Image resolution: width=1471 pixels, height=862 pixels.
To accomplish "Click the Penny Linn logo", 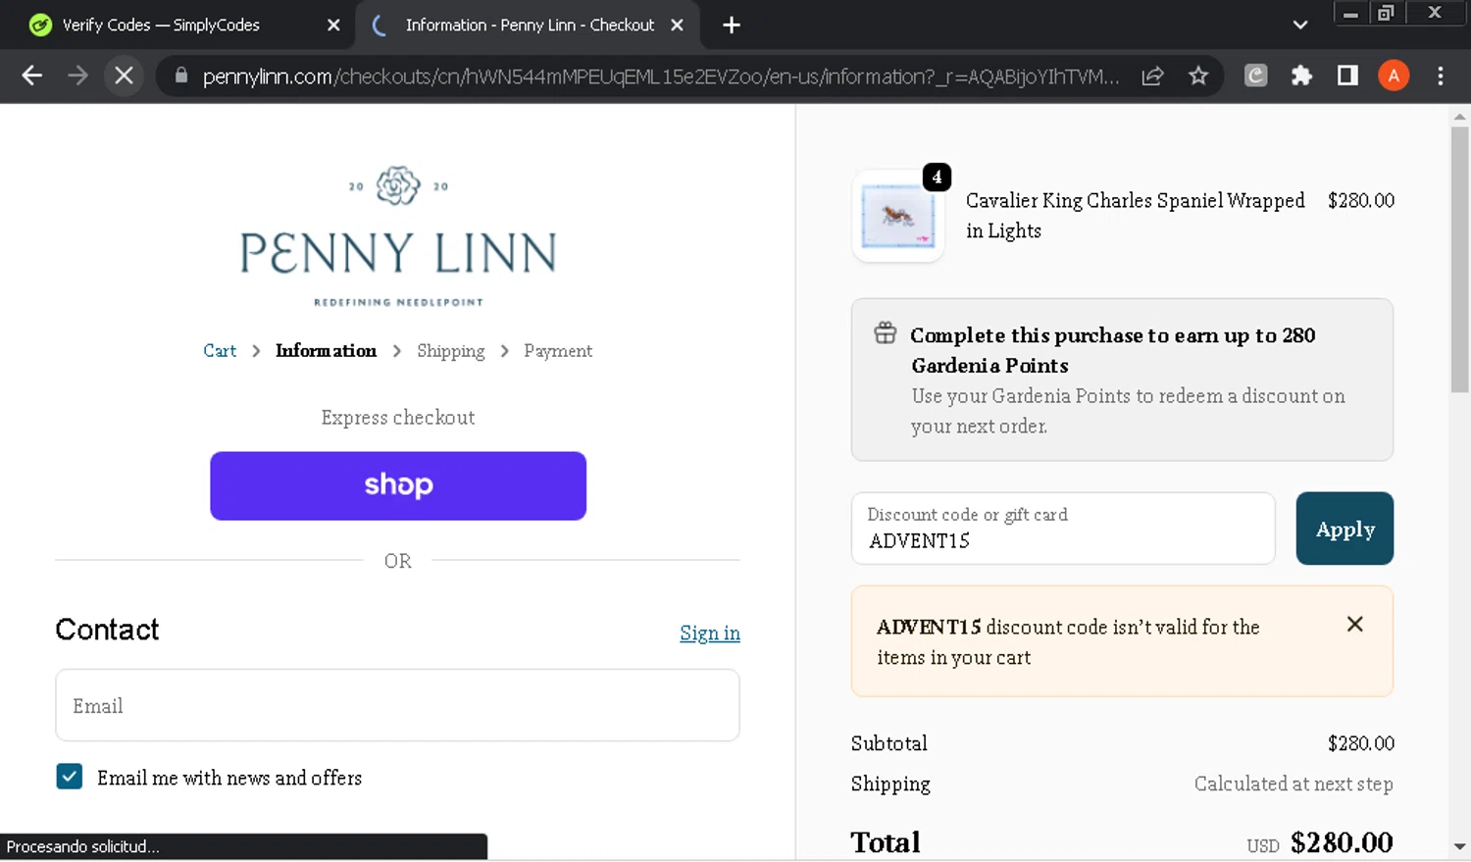I will (398, 236).
